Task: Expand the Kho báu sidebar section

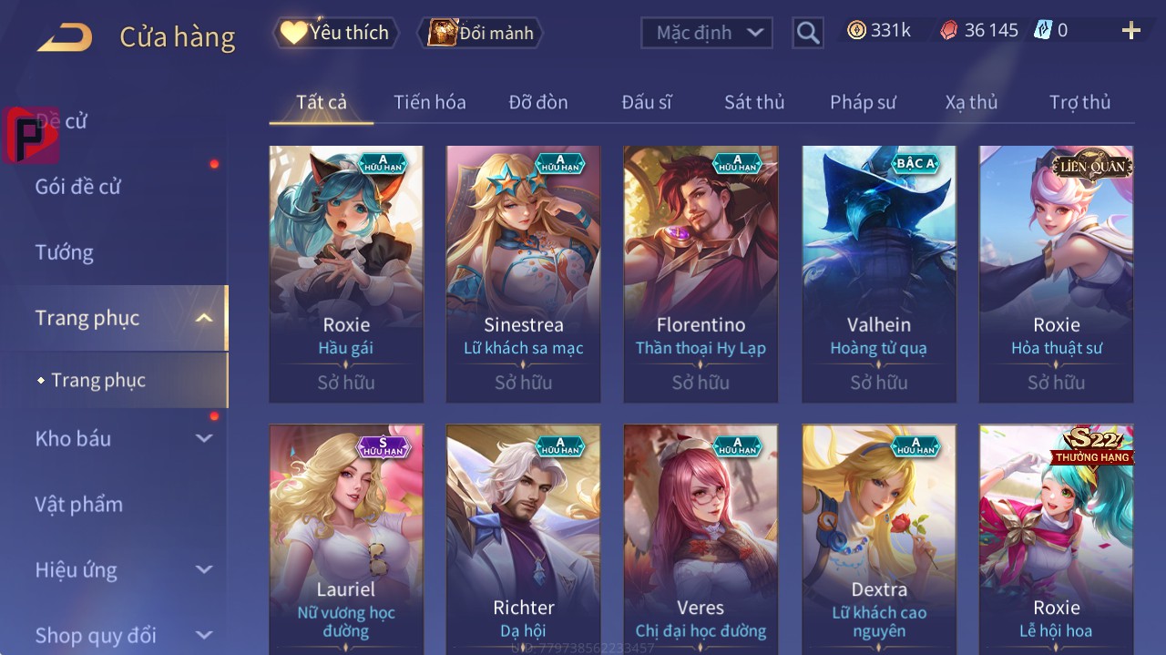Action: pos(204,438)
